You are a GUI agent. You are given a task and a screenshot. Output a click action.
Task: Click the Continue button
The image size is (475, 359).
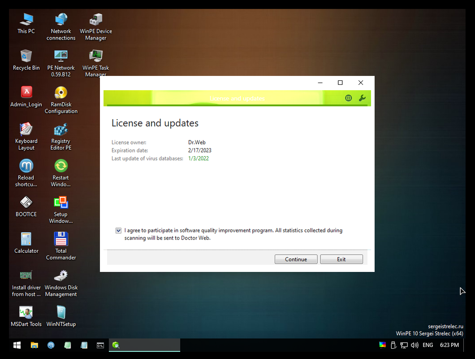[x=296, y=259]
